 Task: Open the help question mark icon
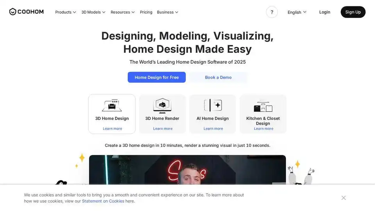272,12
